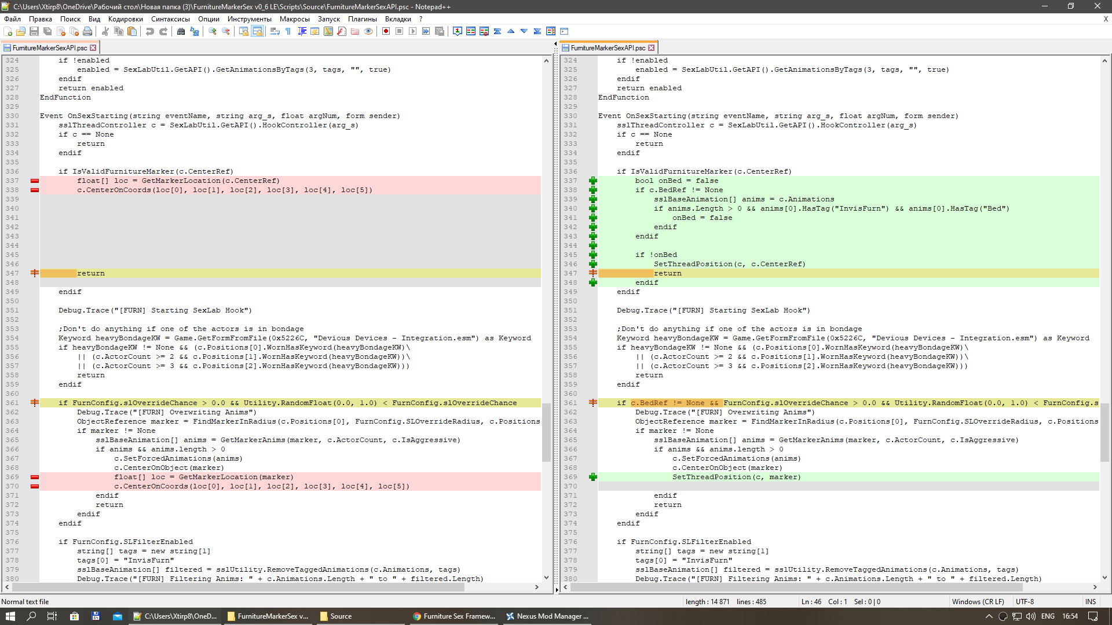Toggle file monitoring eye icon
Screen dimensions: 1112x625
[x=368, y=31]
